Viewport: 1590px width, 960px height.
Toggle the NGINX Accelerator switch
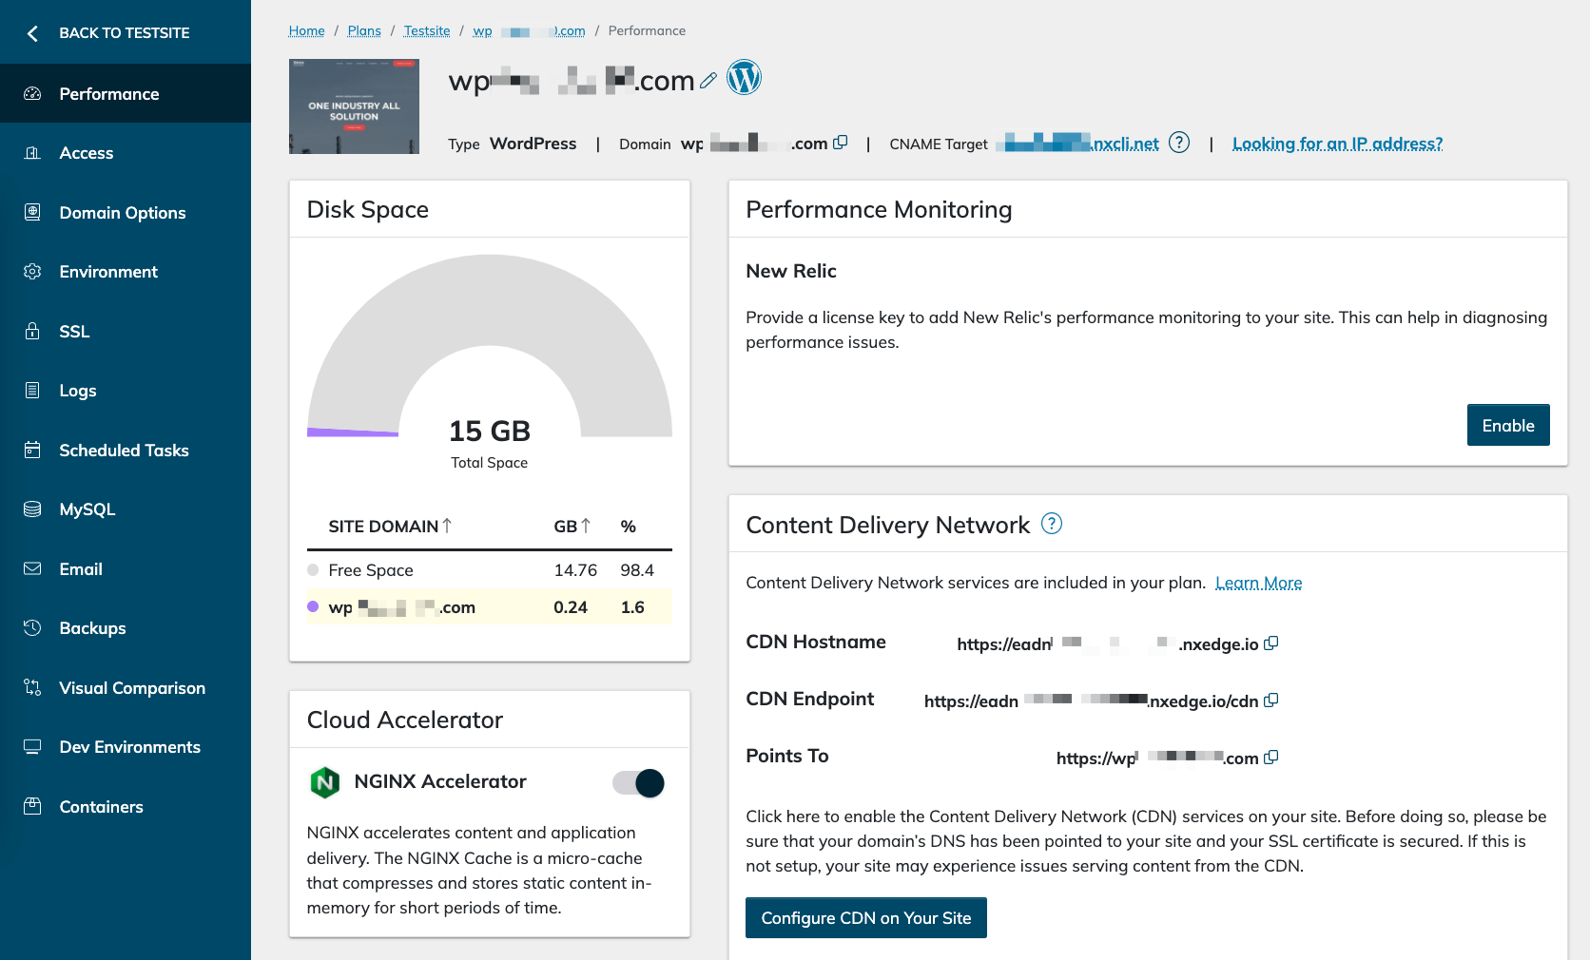[x=639, y=783]
